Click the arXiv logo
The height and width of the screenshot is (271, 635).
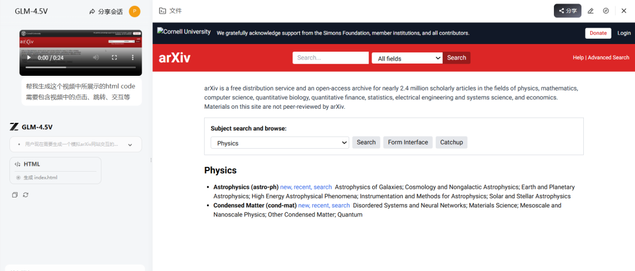point(175,58)
